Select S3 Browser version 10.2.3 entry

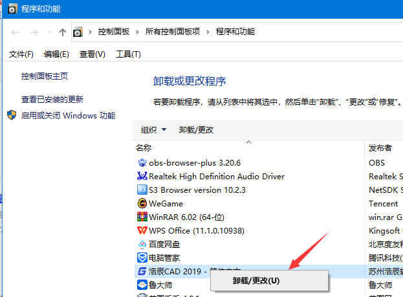pyautogui.click(x=197, y=190)
